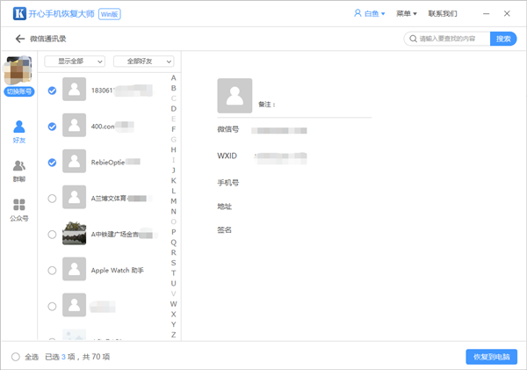
Task: Jump to letter N in index
Action: pos(173,211)
